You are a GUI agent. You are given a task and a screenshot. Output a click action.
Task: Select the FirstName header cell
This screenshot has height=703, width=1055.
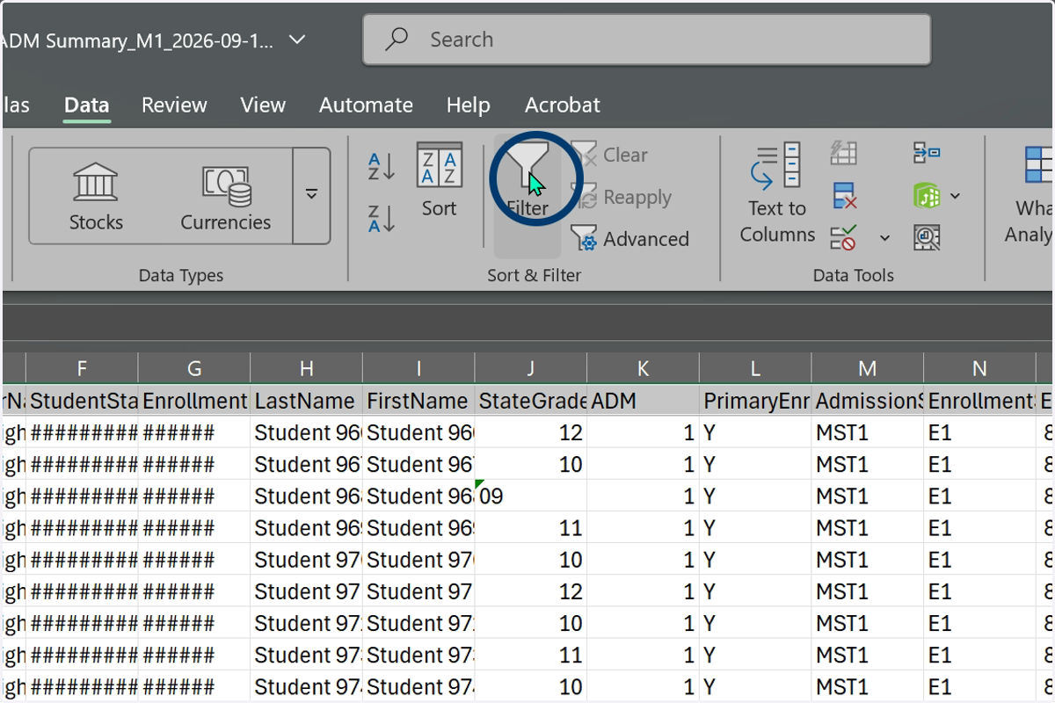pyautogui.click(x=418, y=401)
